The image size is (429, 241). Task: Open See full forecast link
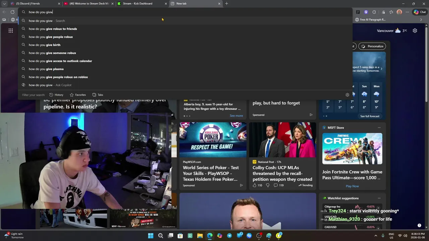click(370, 116)
